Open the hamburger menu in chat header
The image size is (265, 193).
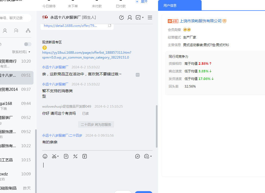point(150,18)
